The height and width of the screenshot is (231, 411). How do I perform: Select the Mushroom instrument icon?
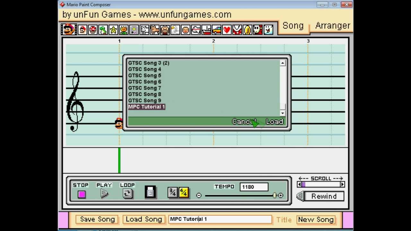pyautogui.click(x=93, y=30)
